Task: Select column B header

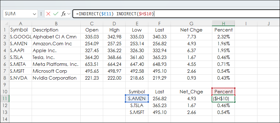Action: tap(56, 23)
